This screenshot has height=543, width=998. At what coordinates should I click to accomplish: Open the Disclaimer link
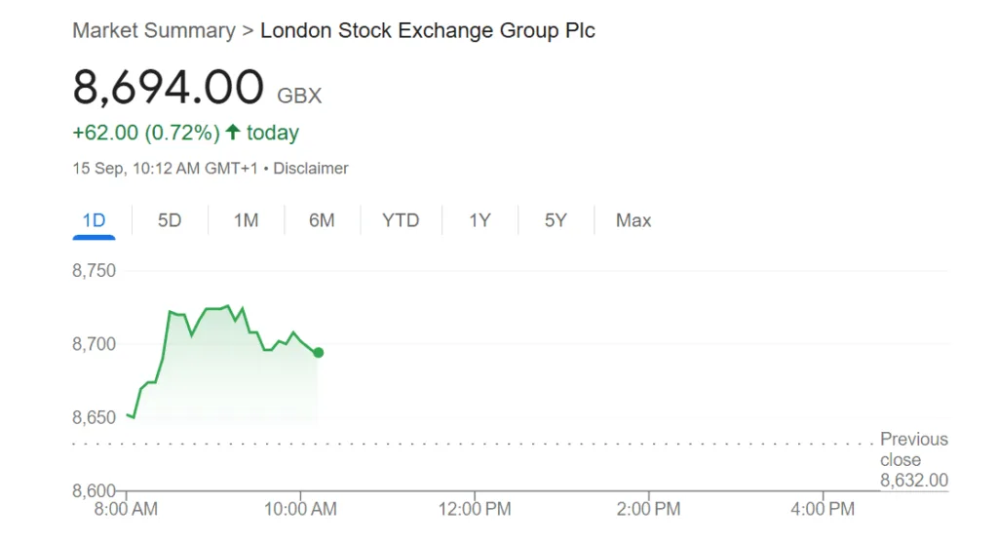tap(310, 169)
